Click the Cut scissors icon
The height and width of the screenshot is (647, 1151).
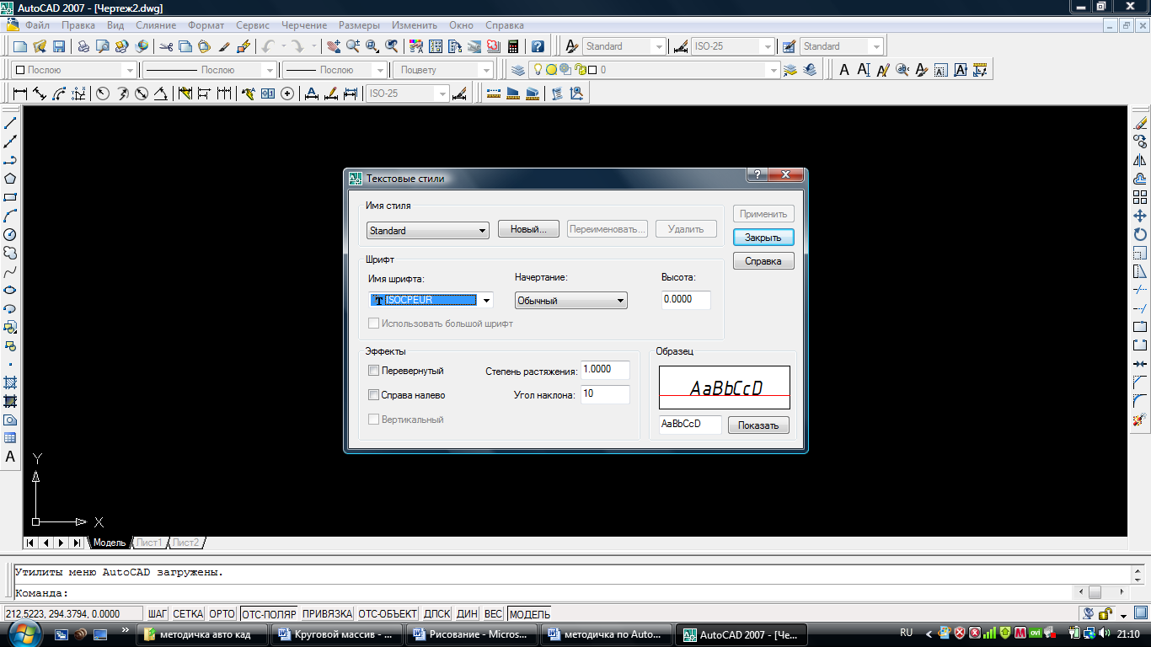click(x=166, y=46)
